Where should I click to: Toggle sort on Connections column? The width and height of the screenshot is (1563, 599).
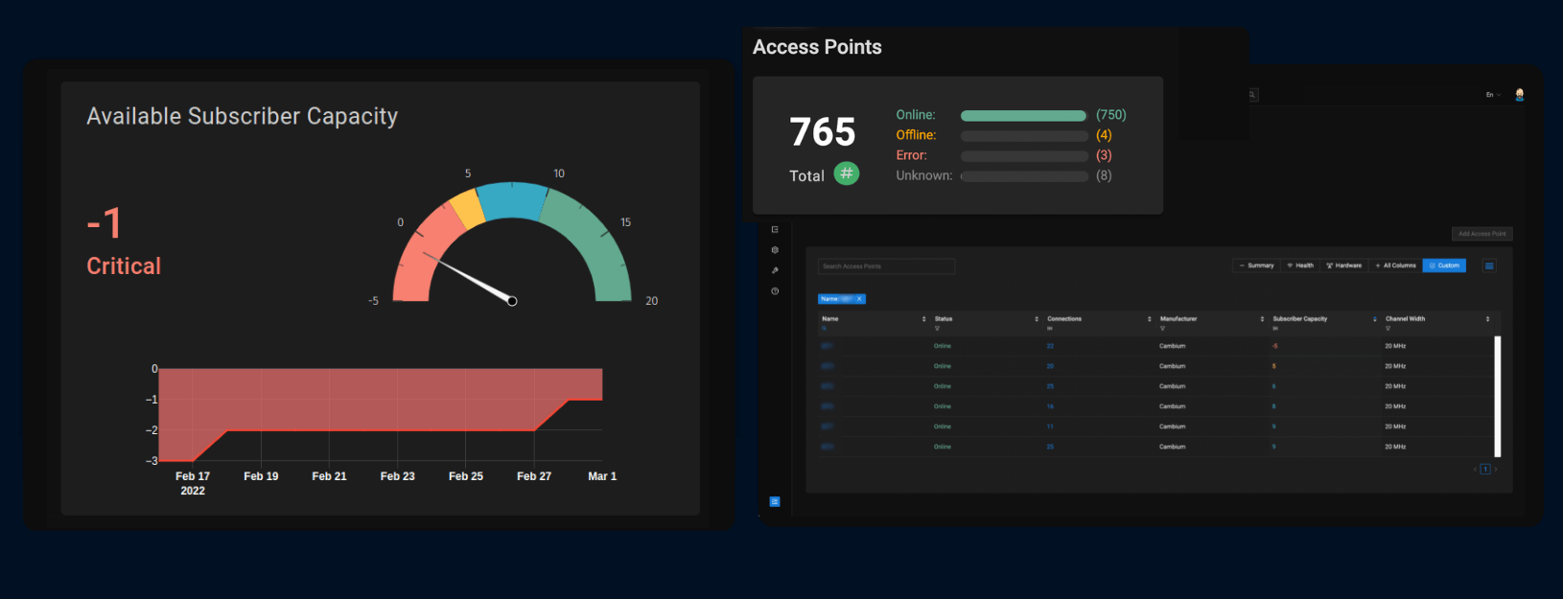point(1149,319)
